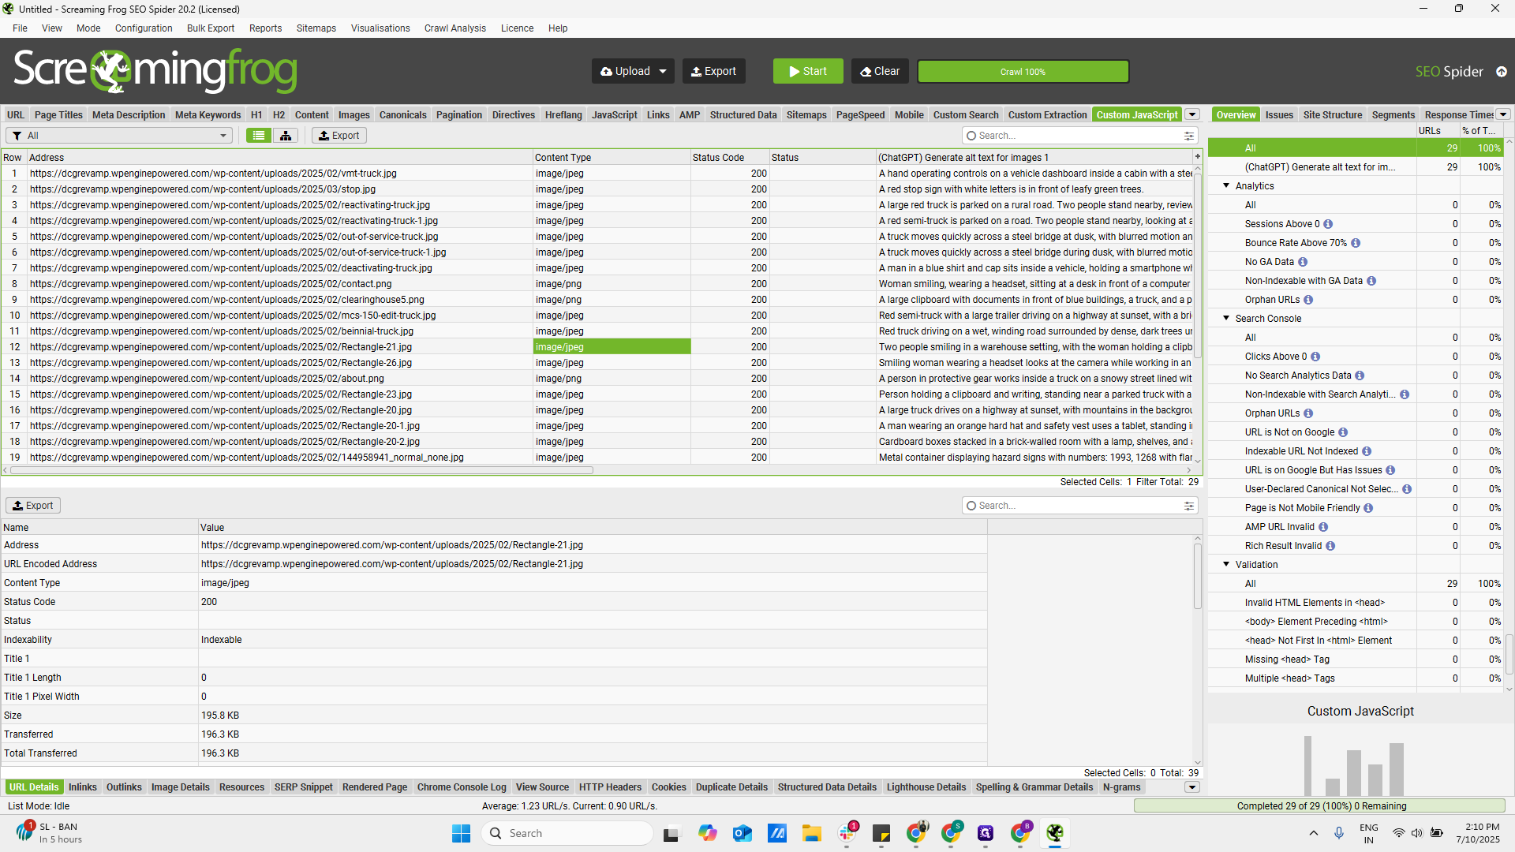Switch to the Structured Data tab
The image size is (1515, 852).
pos(743,115)
